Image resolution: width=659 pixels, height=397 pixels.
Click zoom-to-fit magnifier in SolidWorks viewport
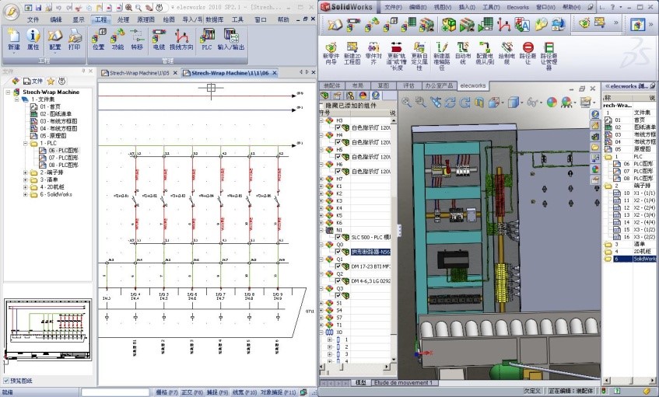pyautogui.click(x=406, y=102)
